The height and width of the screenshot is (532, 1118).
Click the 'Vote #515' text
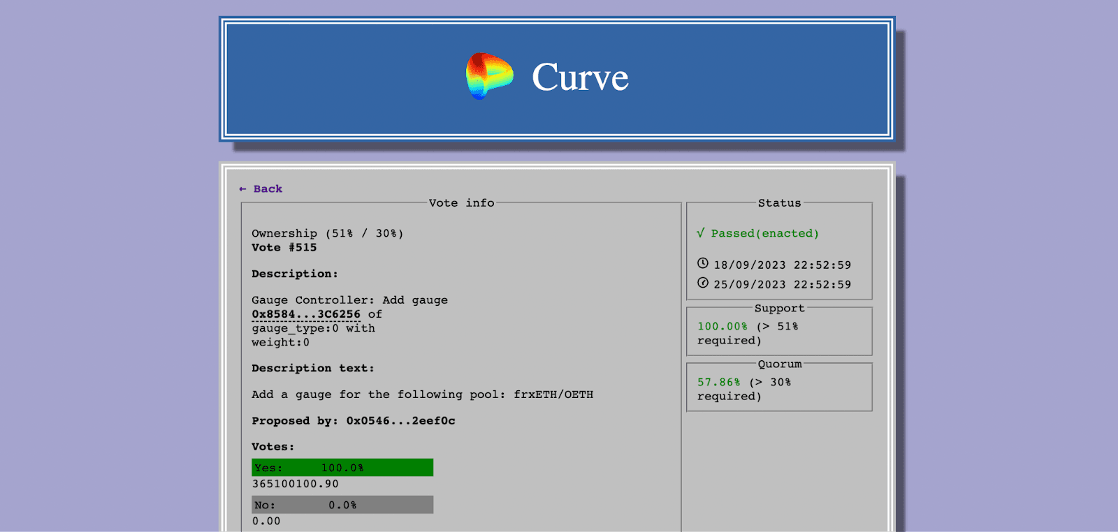tap(284, 247)
